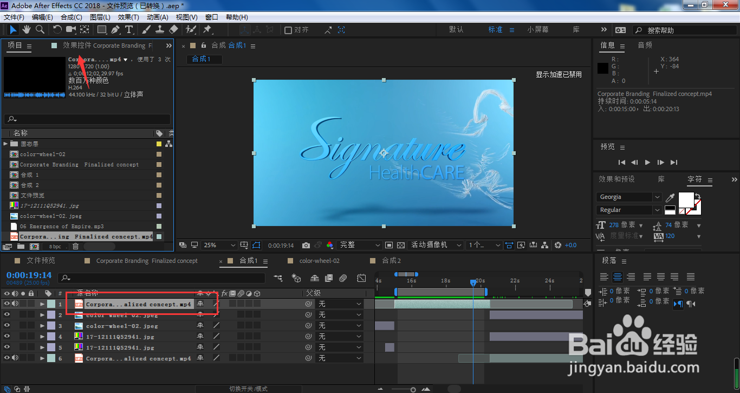Screen dimensions: 740x393
Task: Click the yellow label swatch of 固态层
Action: click(159, 144)
